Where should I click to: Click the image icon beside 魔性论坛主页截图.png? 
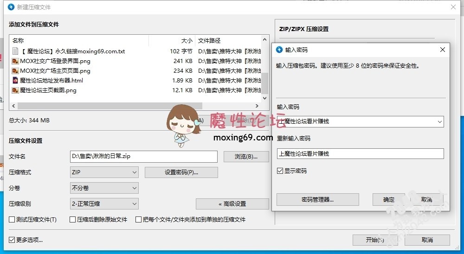[15, 90]
